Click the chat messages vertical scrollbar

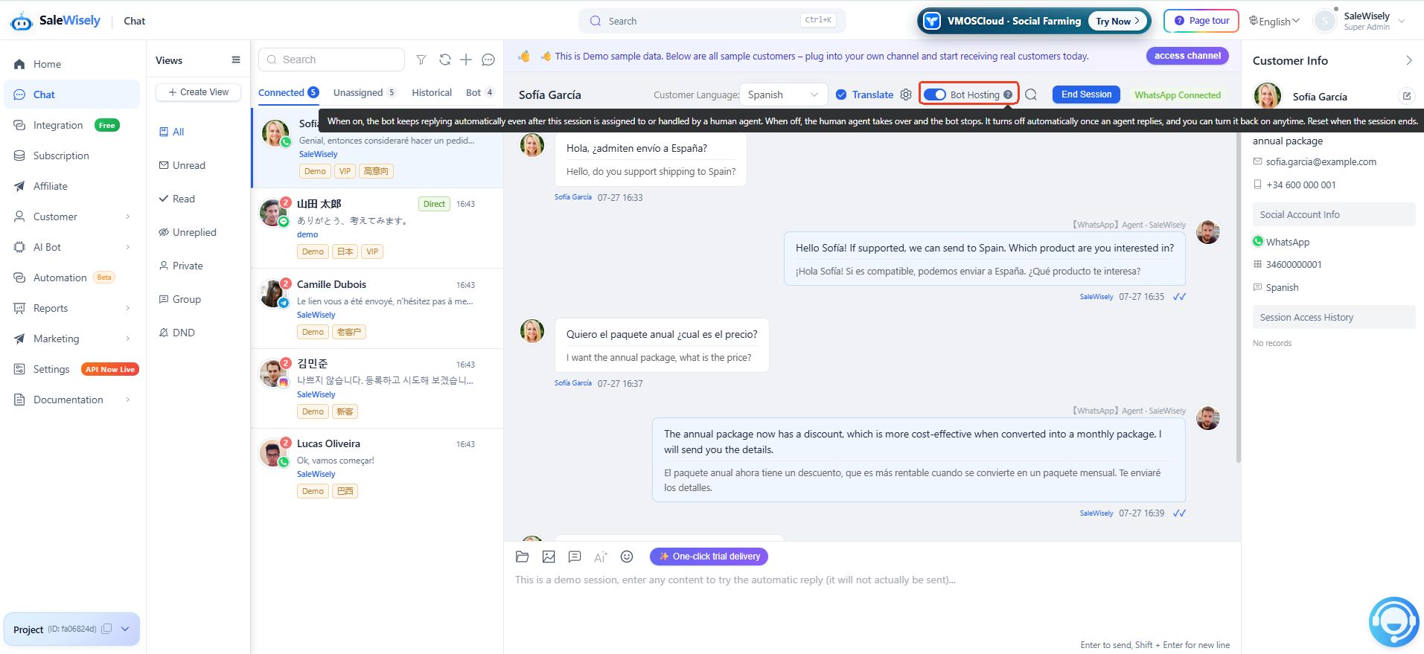tap(1238, 298)
